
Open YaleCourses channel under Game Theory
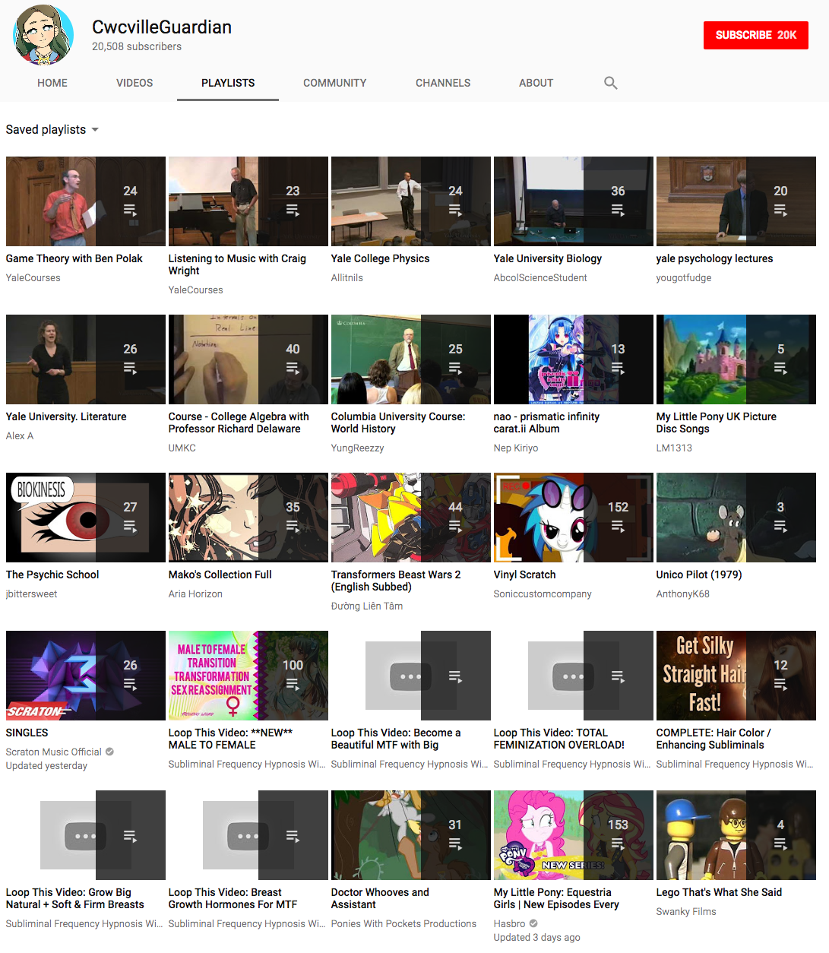click(x=33, y=277)
